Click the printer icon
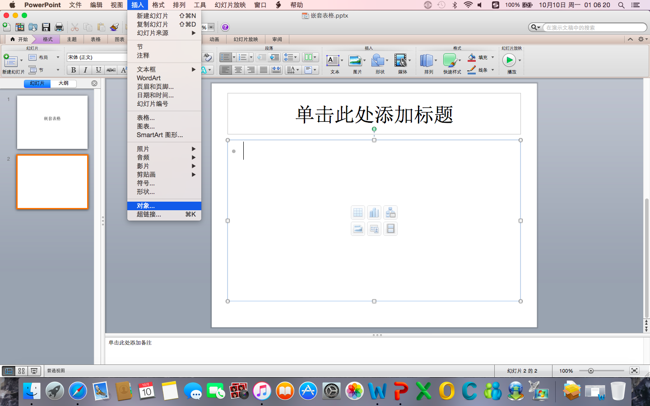Image resolution: width=650 pixels, height=406 pixels. tap(59, 27)
